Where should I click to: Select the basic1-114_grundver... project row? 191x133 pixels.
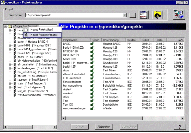click(123, 63)
